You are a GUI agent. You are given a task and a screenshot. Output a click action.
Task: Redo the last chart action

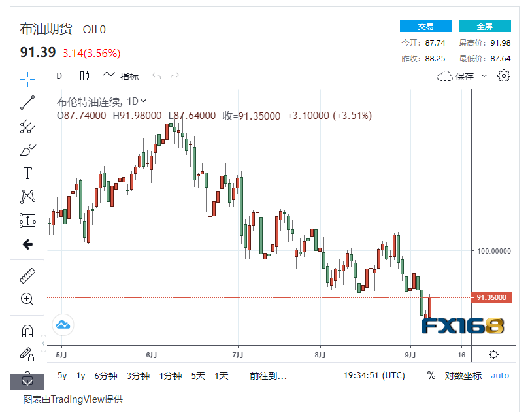(x=174, y=76)
